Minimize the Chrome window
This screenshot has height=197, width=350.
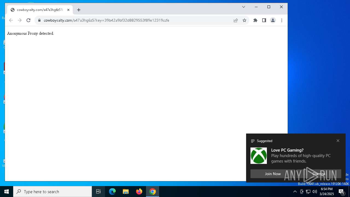pos(256,7)
